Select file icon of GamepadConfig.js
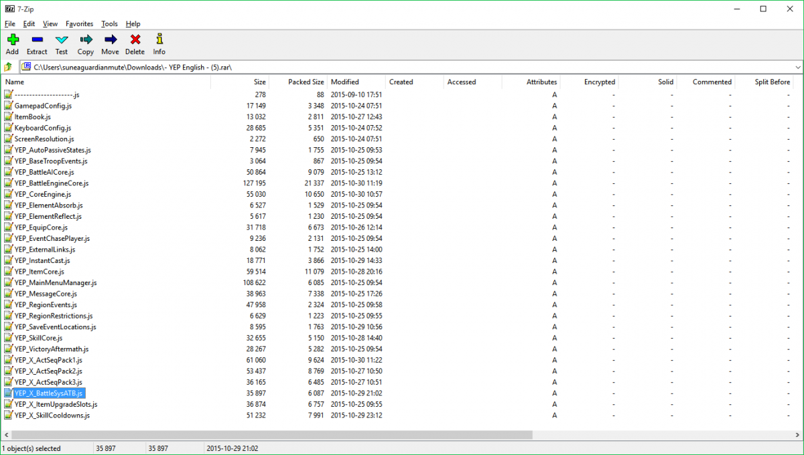The width and height of the screenshot is (804, 455). click(8, 106)
